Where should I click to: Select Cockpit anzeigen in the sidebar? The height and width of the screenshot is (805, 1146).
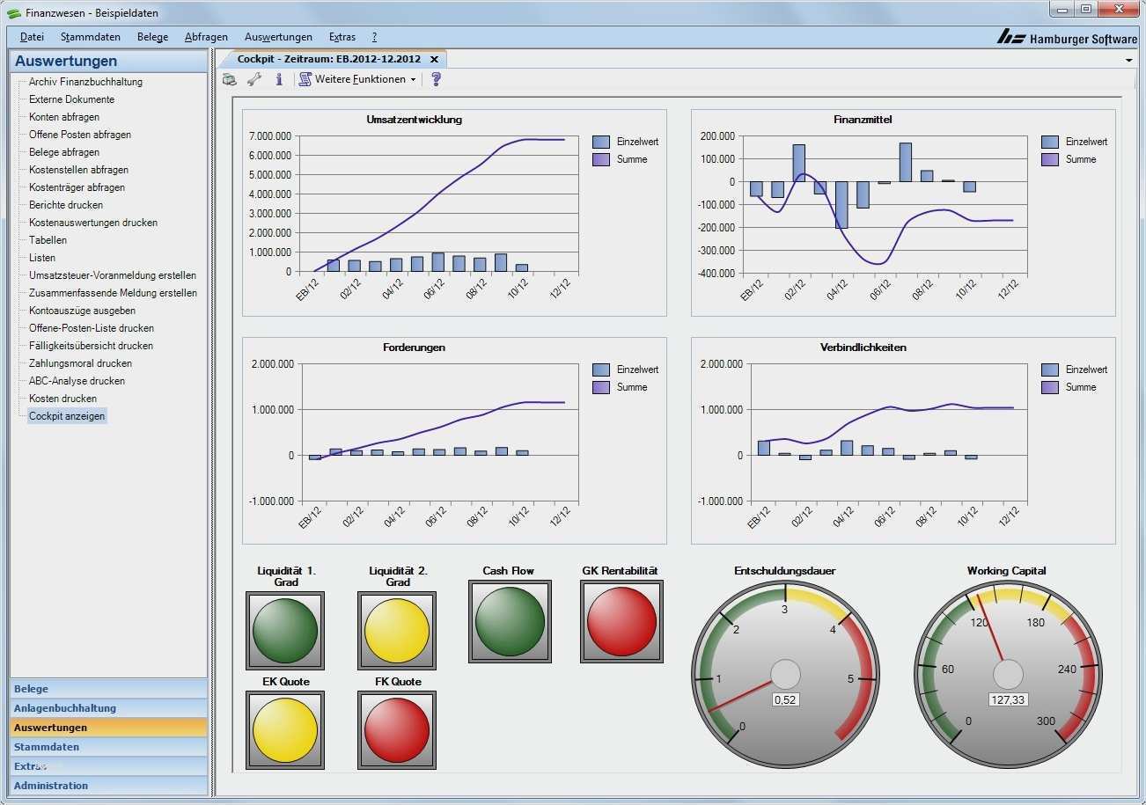pos(67,416)
